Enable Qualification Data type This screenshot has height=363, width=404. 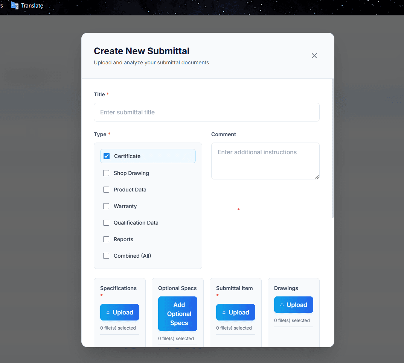tap(106, 223)
